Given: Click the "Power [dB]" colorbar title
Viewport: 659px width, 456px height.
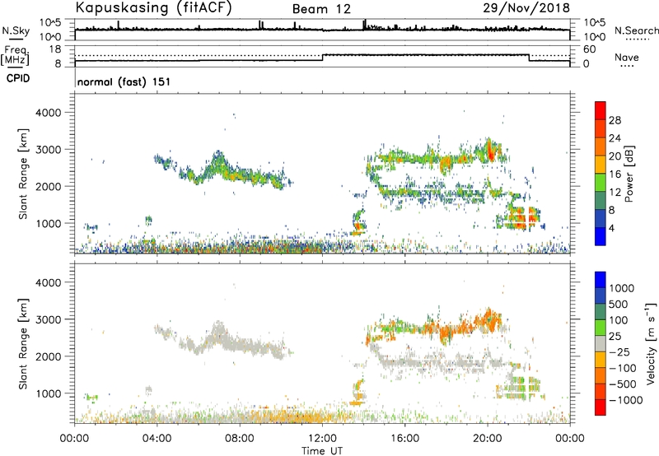Looking at the screenshot, I should pos(629,174).
